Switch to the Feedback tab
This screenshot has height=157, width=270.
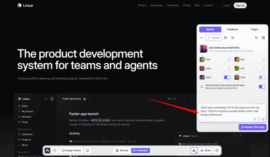tap(232, 29)
